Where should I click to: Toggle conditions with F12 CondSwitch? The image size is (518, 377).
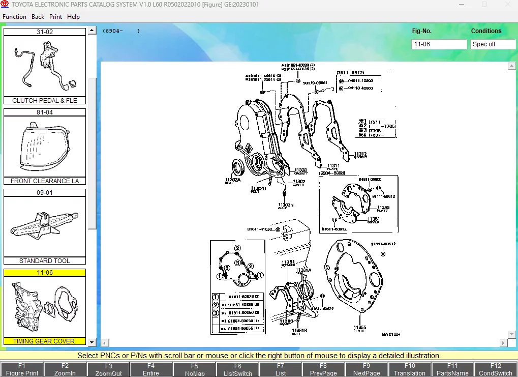coord(496,369)
